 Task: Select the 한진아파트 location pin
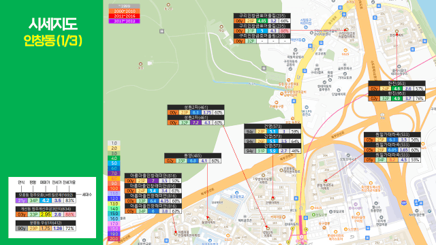tap(396, 31)
